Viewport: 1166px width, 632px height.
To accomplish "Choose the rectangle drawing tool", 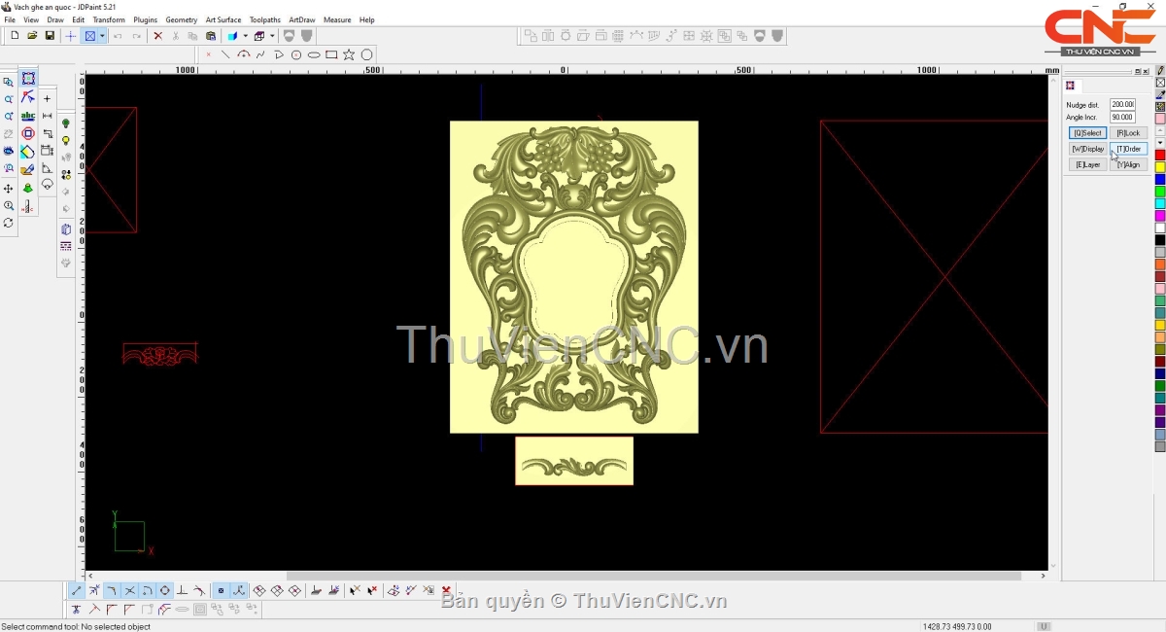I will coord(331,54).
